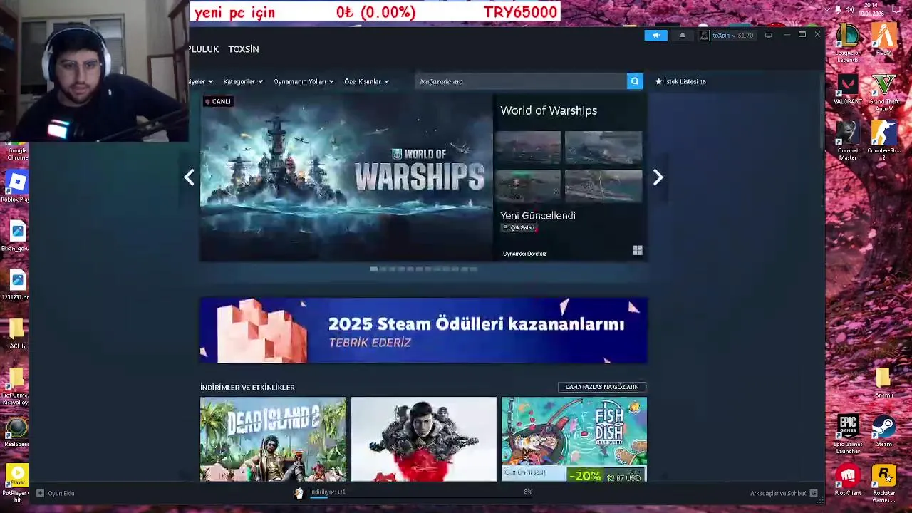Image resolution: width=912 pixels, height=513 pixels.
Task: Open RealSpeed desktop shortcut
Action: pyautogui.click(x=16, y=432)
